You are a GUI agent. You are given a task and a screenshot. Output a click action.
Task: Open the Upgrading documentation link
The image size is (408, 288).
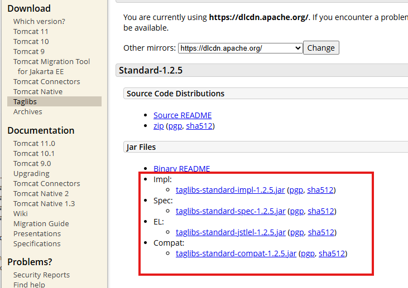tap(31, 173)
